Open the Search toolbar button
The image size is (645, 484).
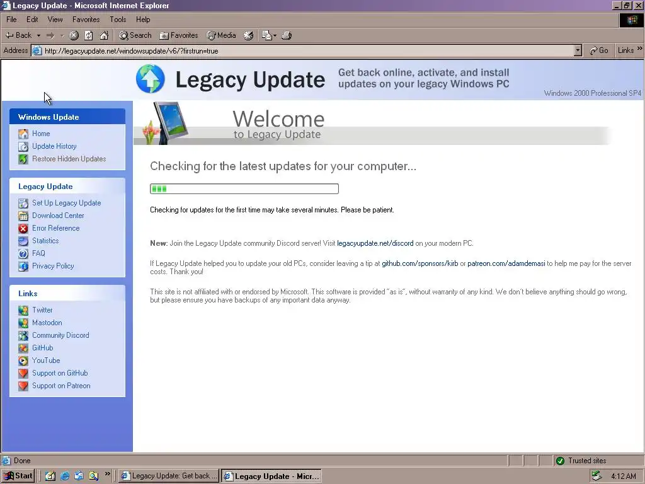[135, 35]
